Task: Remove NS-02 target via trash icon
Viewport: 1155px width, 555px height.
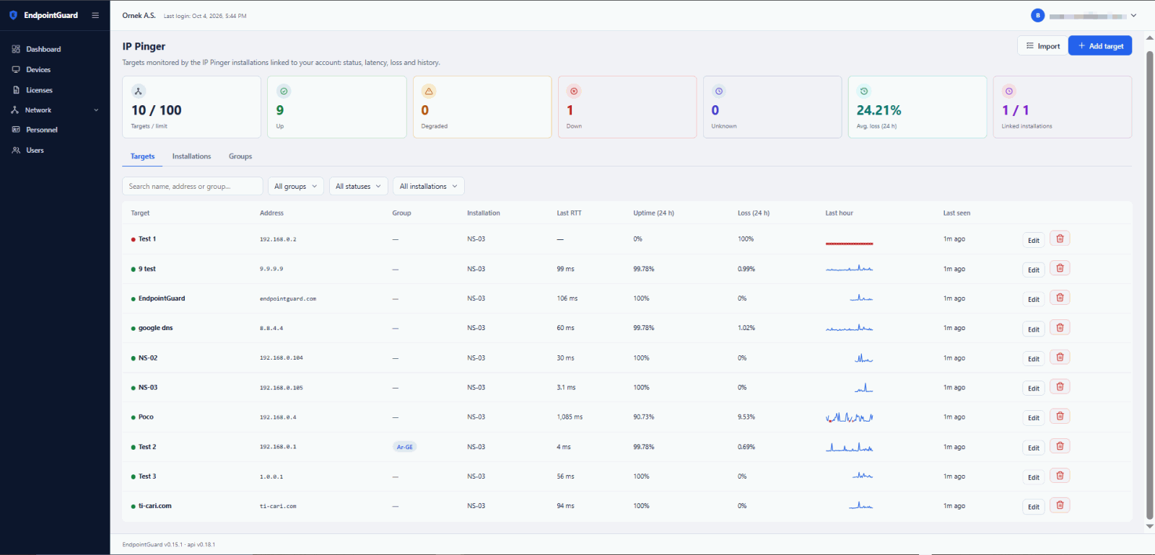Action: pyautogui.click(x=1060, y=357)
